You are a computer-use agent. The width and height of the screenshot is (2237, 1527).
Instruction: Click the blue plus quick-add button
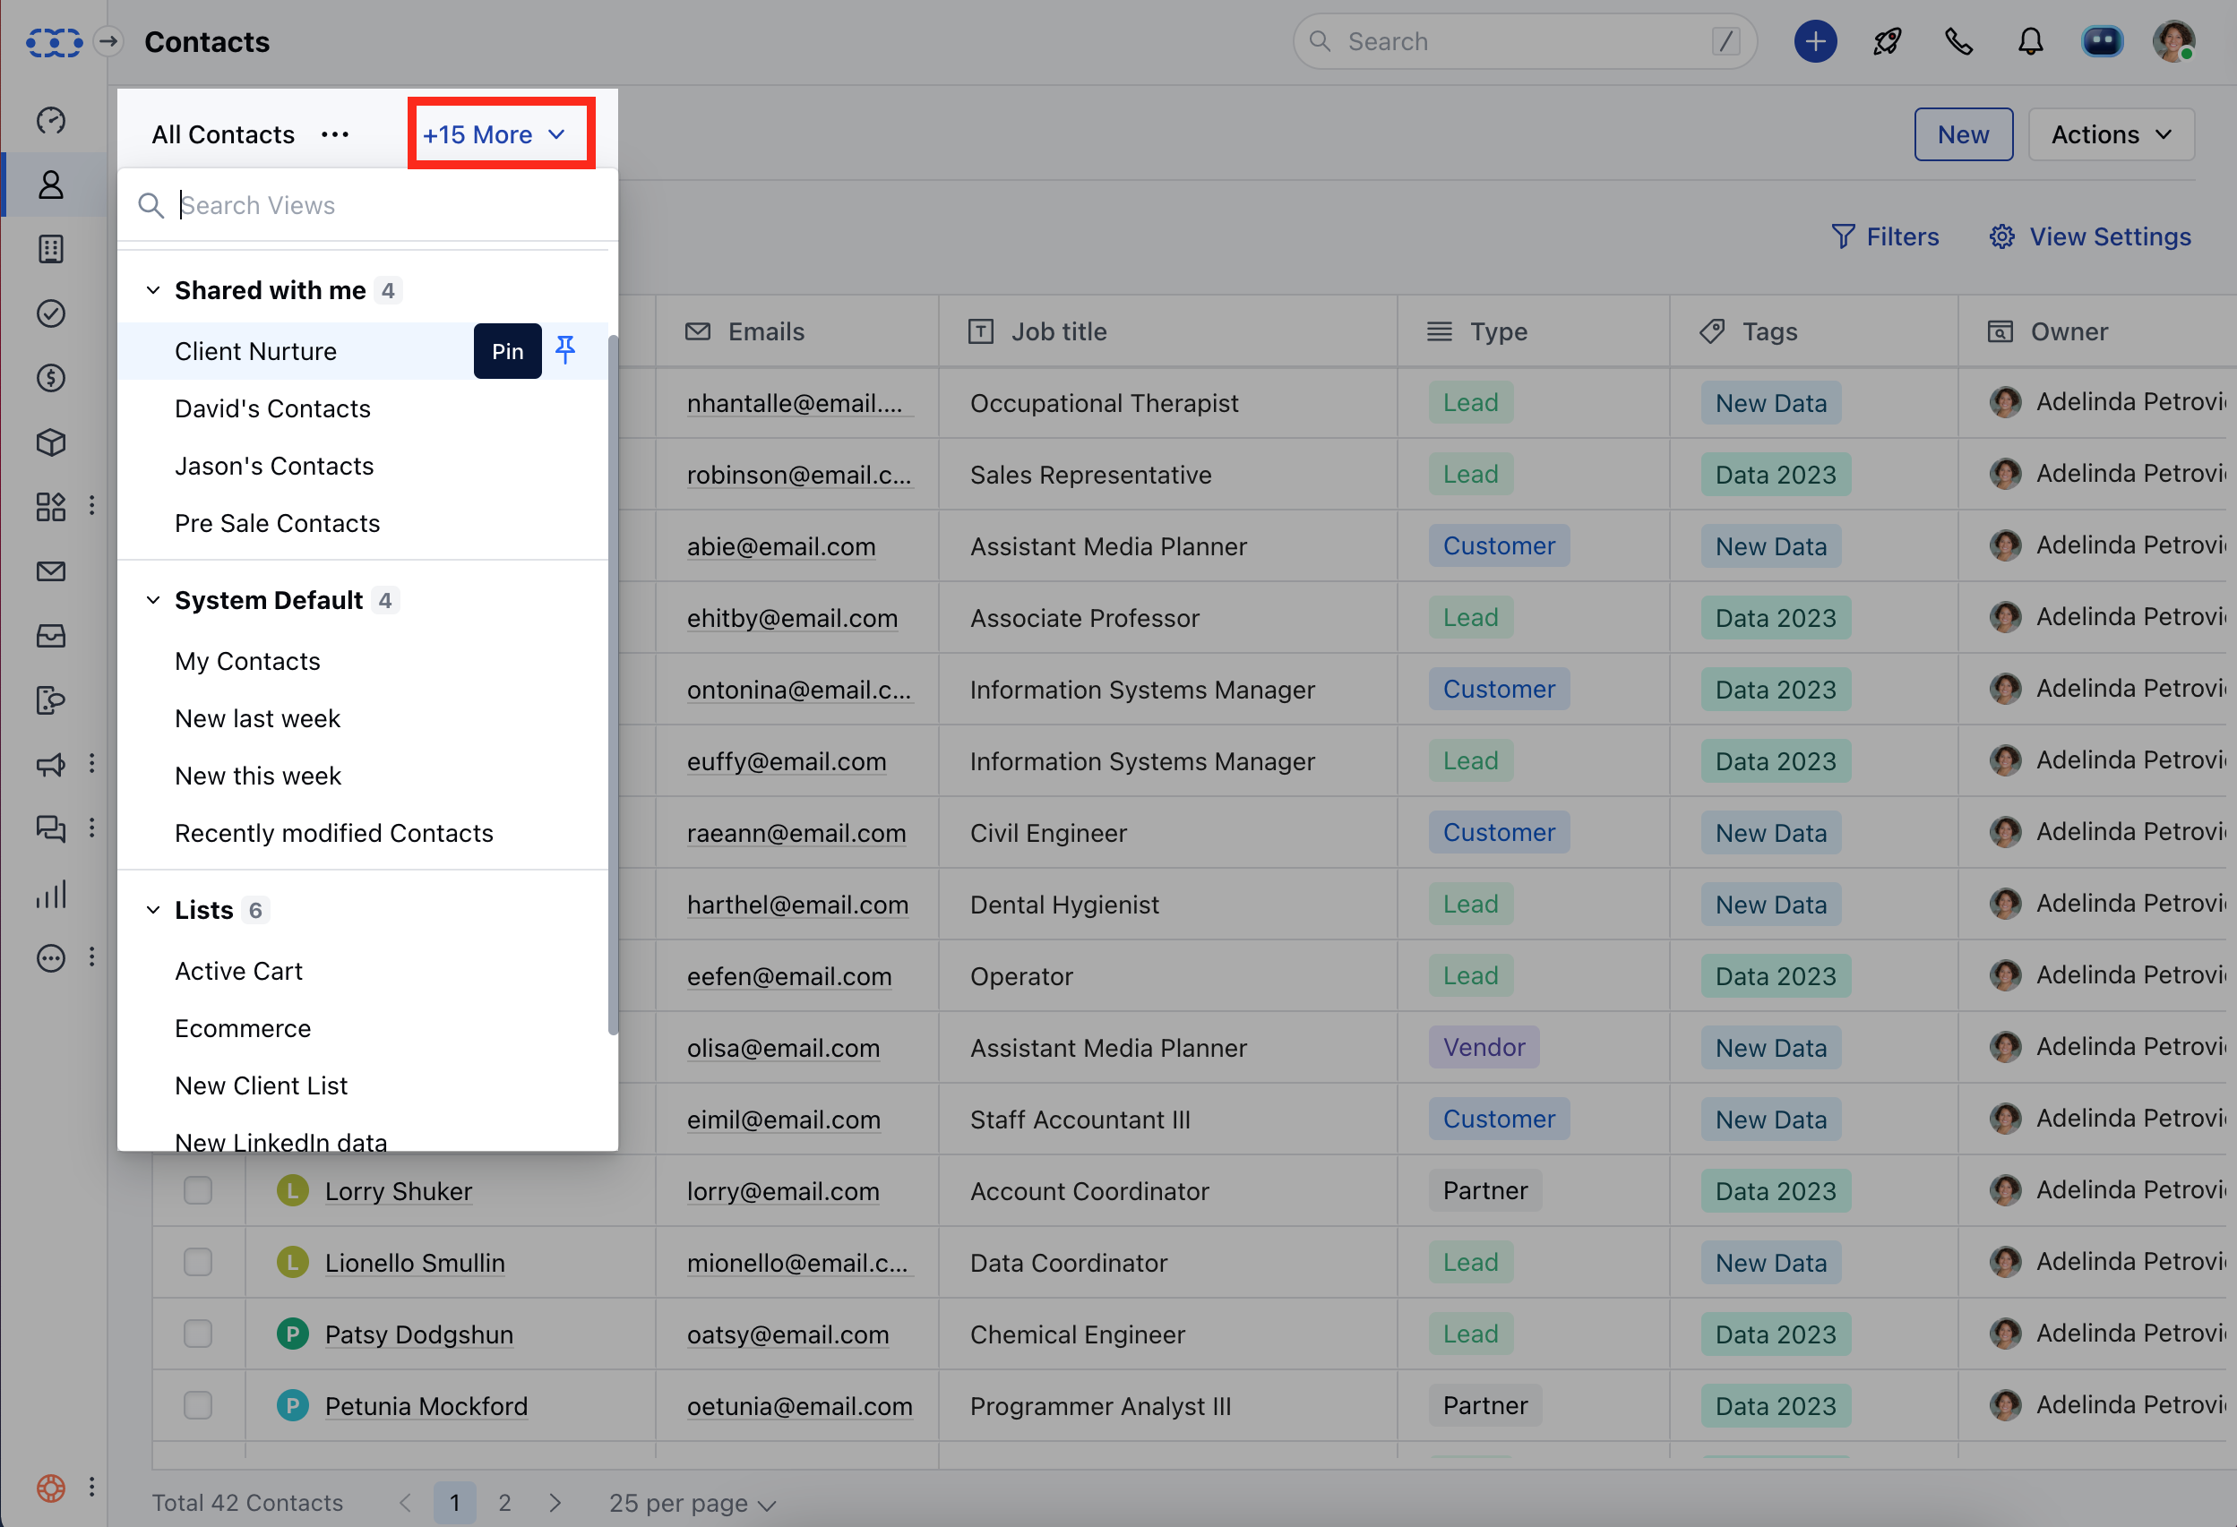point(1814,41)
